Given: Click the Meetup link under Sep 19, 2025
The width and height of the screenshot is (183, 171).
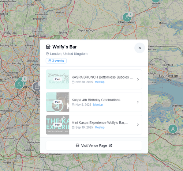Looking at the screenshot, I should click(x=100, y=128).
